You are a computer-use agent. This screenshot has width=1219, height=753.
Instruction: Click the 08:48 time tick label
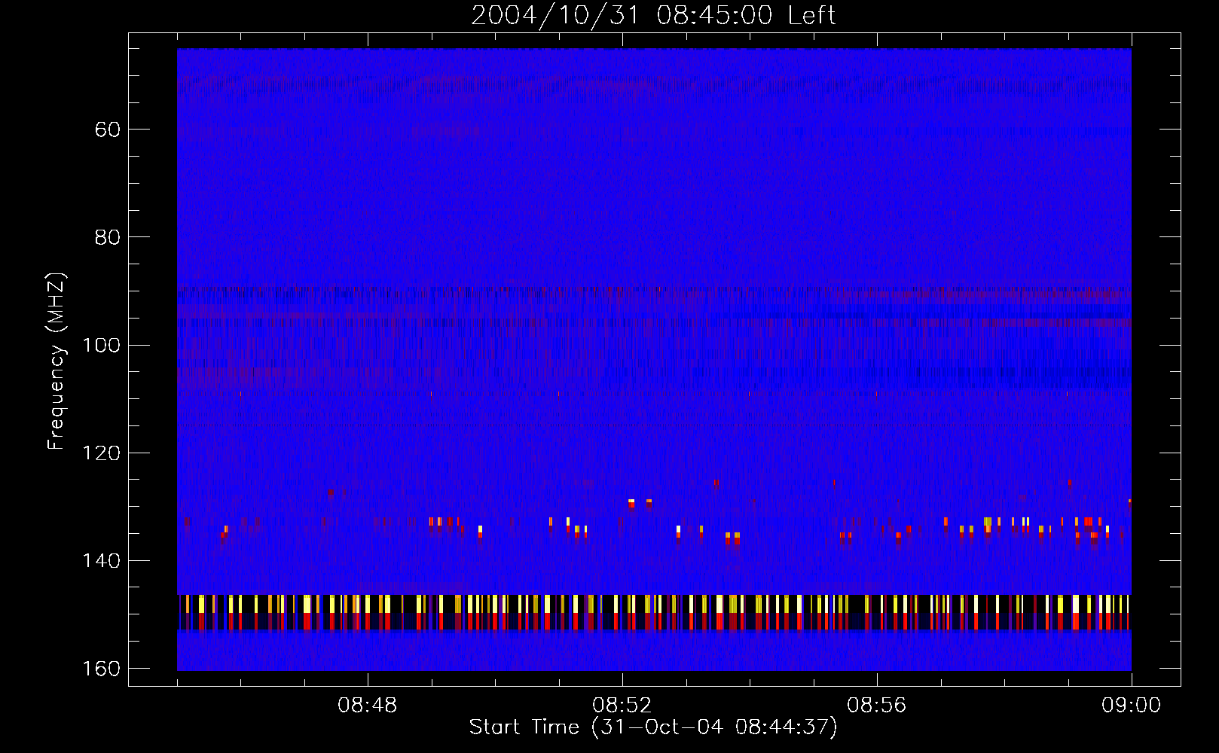pos(367,706)
